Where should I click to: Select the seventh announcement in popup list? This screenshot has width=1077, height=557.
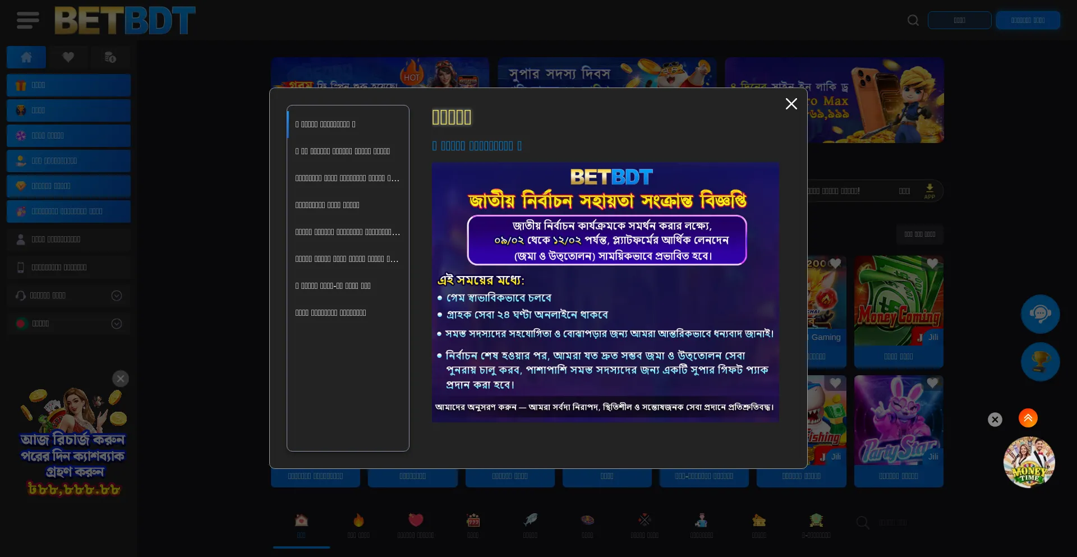pos(348,286)
